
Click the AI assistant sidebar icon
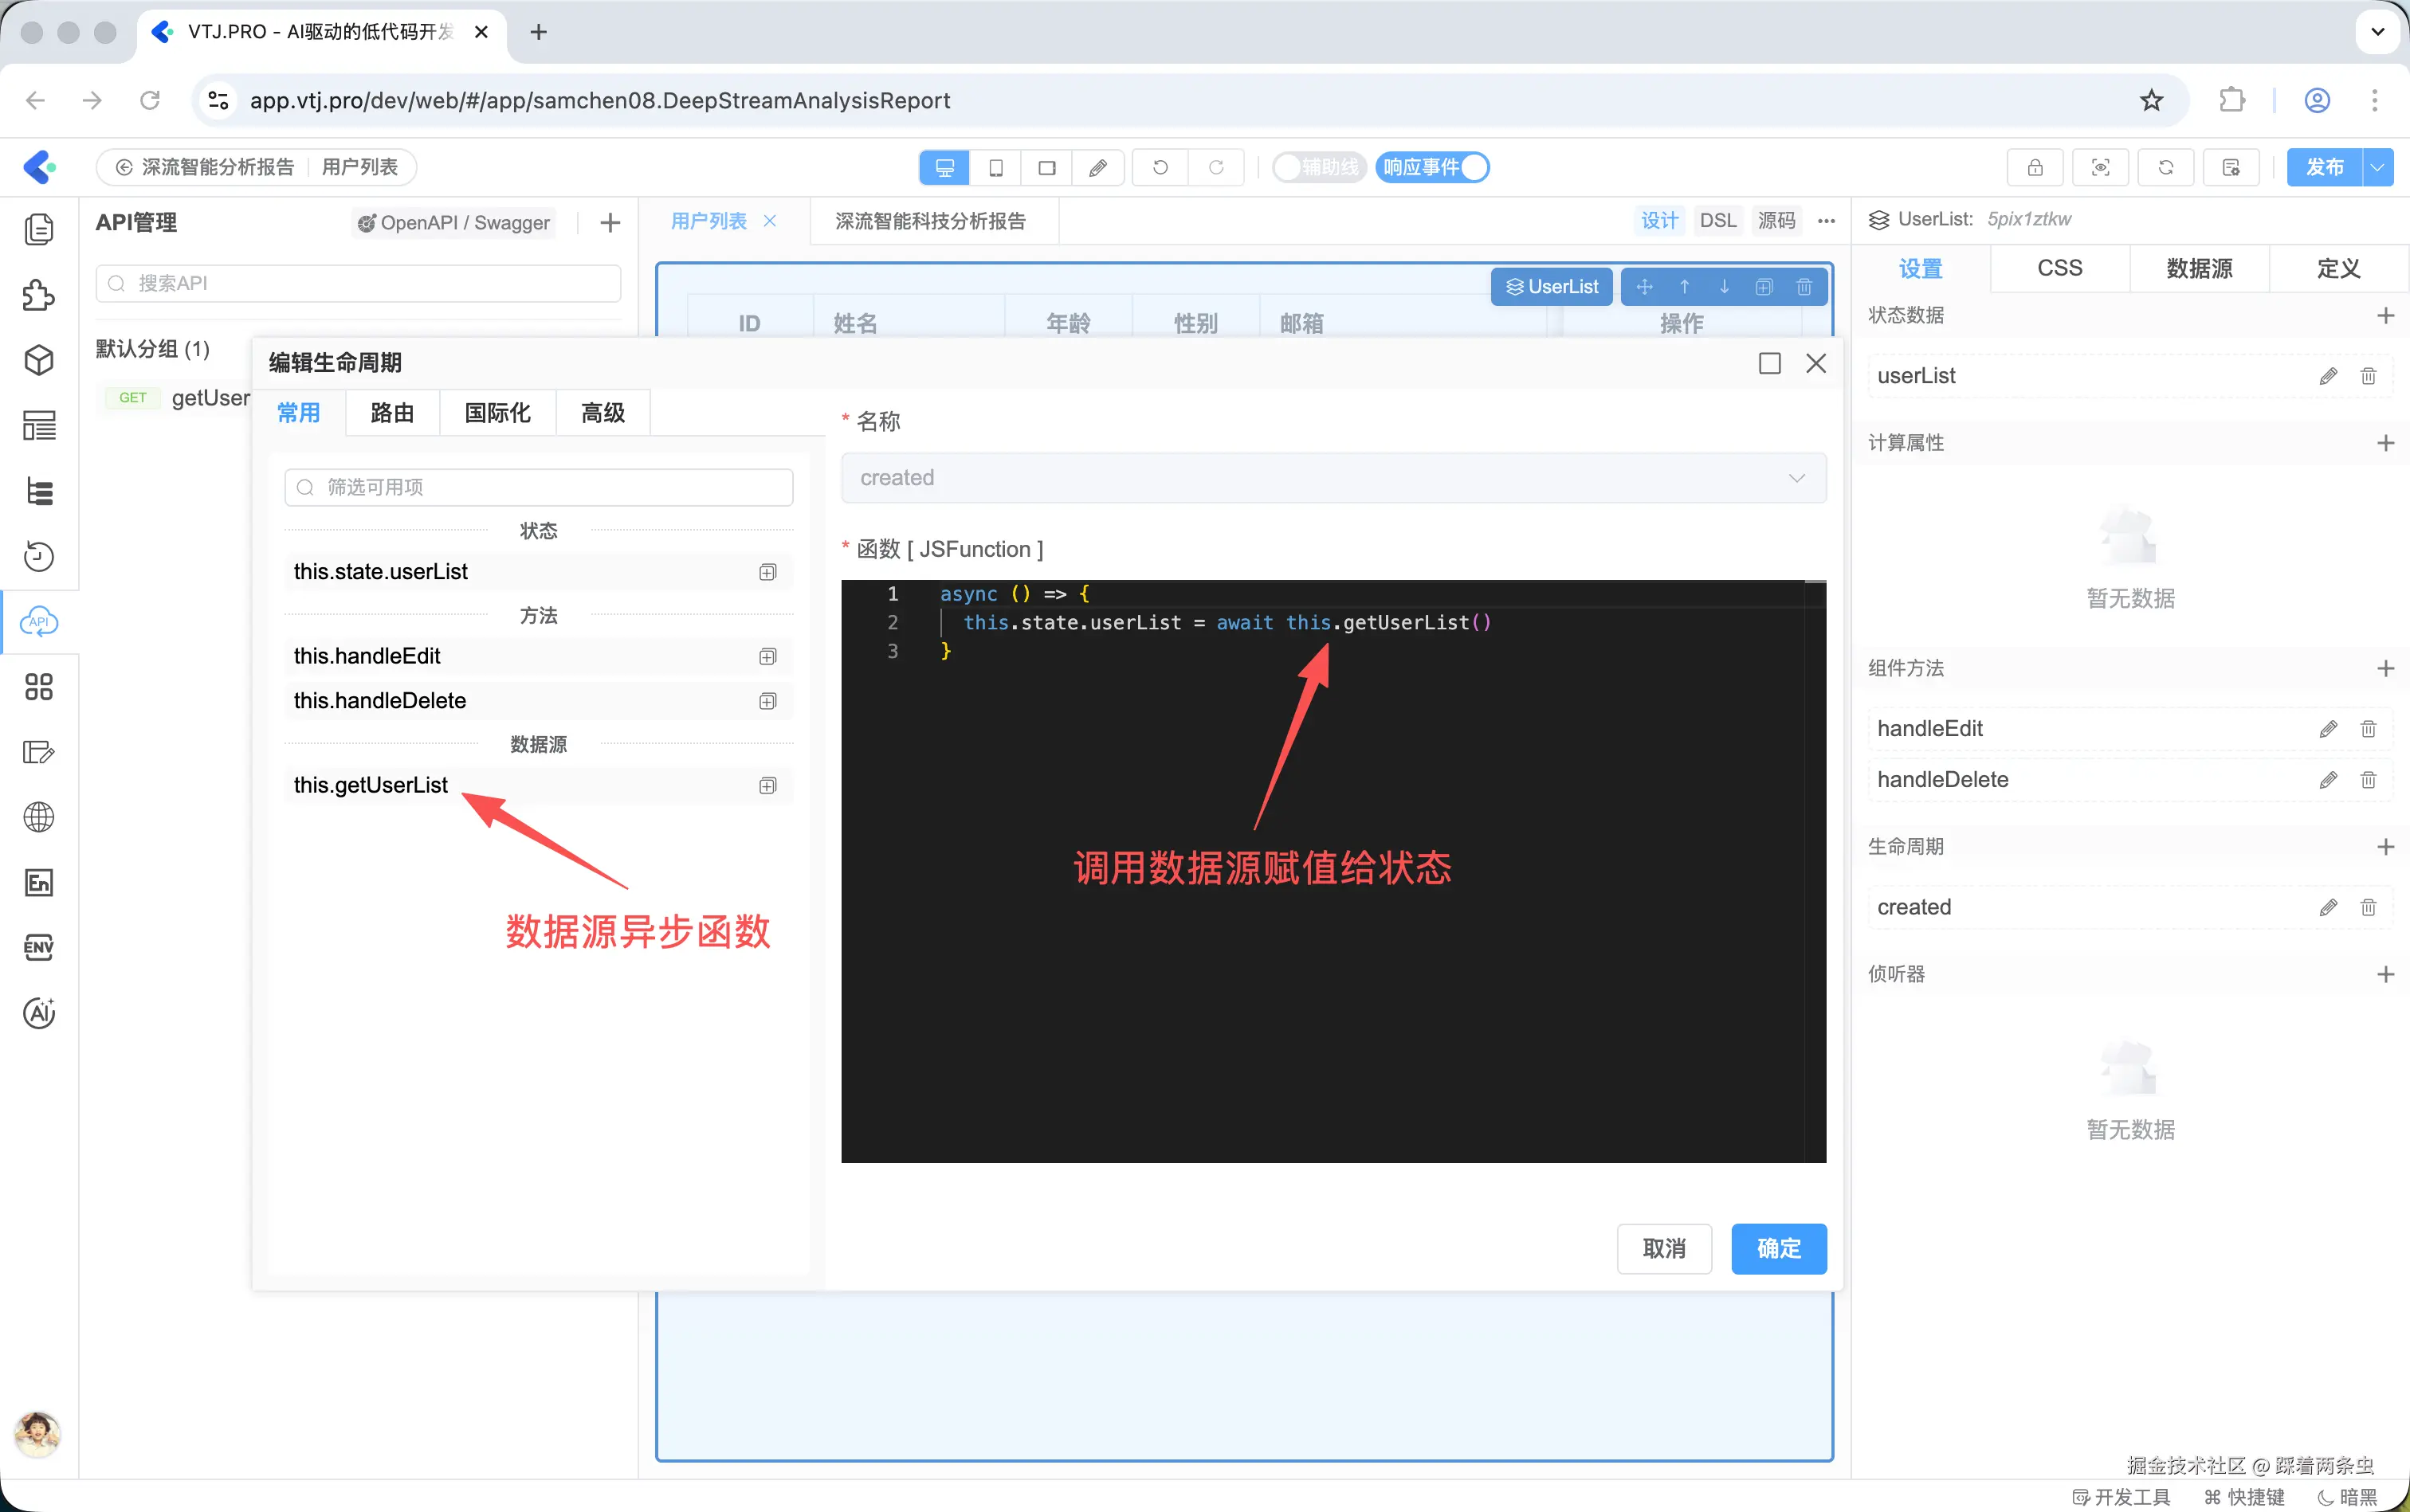[39, 1013]
